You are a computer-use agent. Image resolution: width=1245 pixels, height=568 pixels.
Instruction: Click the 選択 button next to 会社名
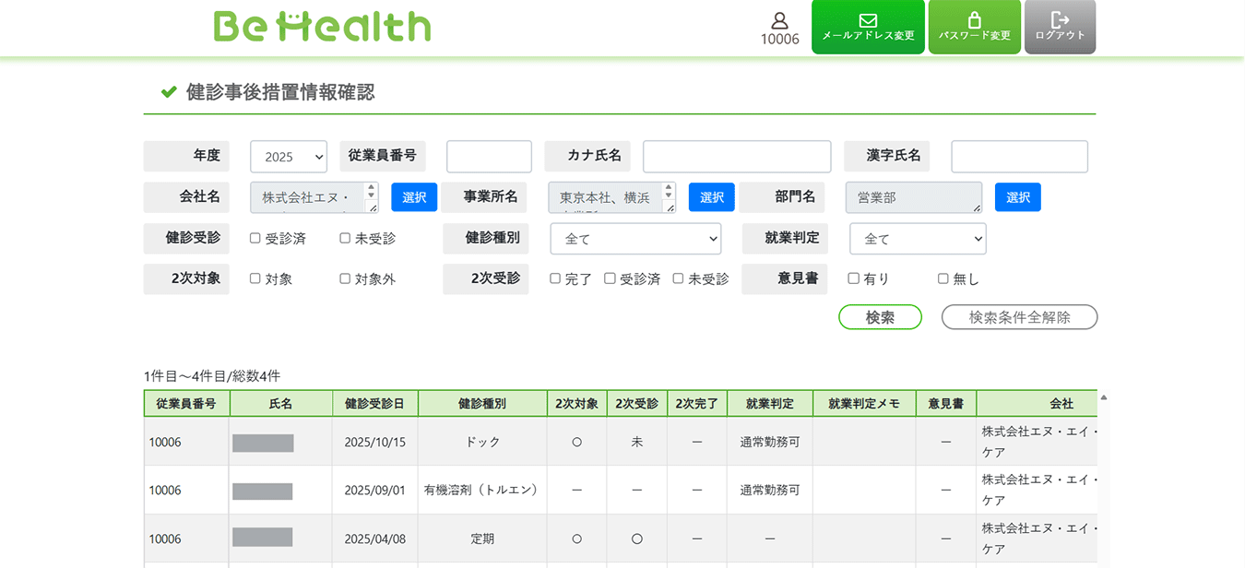[414, 197]
